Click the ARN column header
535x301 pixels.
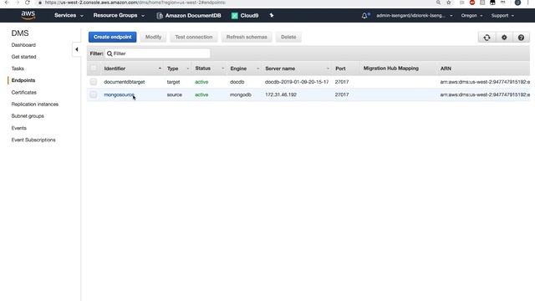pos(446,69)
